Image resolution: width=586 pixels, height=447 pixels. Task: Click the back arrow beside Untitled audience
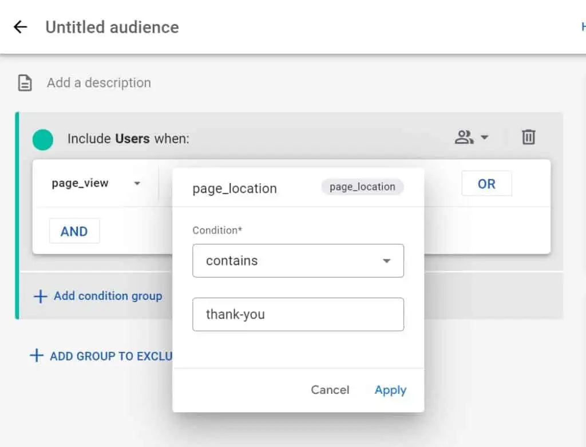click(20, 27)
